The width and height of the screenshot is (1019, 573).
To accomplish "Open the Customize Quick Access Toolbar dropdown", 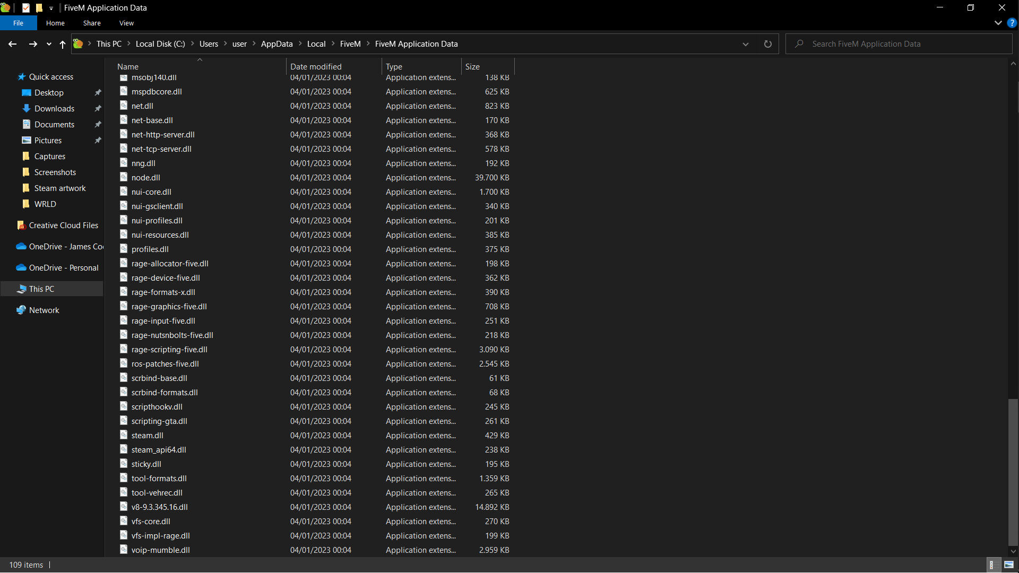I will 51,8.
